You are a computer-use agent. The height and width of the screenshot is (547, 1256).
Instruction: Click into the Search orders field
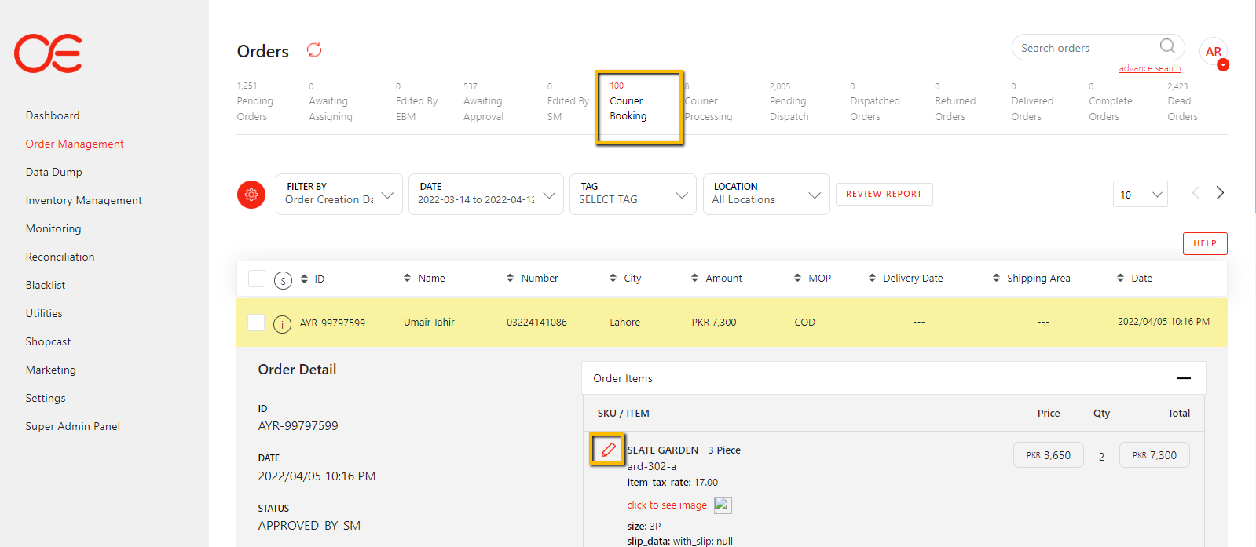point(1084,48)
